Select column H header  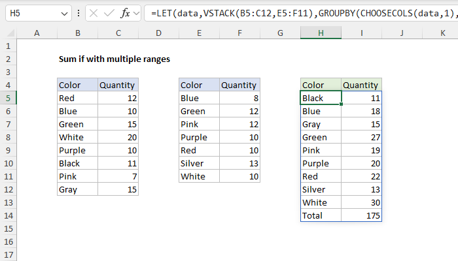321,33
